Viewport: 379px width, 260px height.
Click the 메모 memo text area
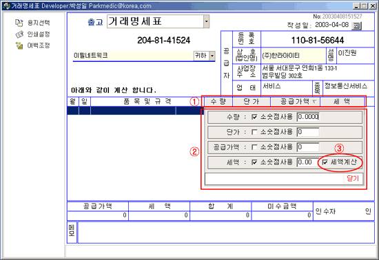[226, 232]
